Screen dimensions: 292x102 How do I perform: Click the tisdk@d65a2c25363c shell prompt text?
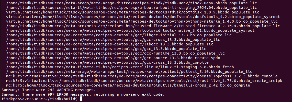tap(39, 99)
